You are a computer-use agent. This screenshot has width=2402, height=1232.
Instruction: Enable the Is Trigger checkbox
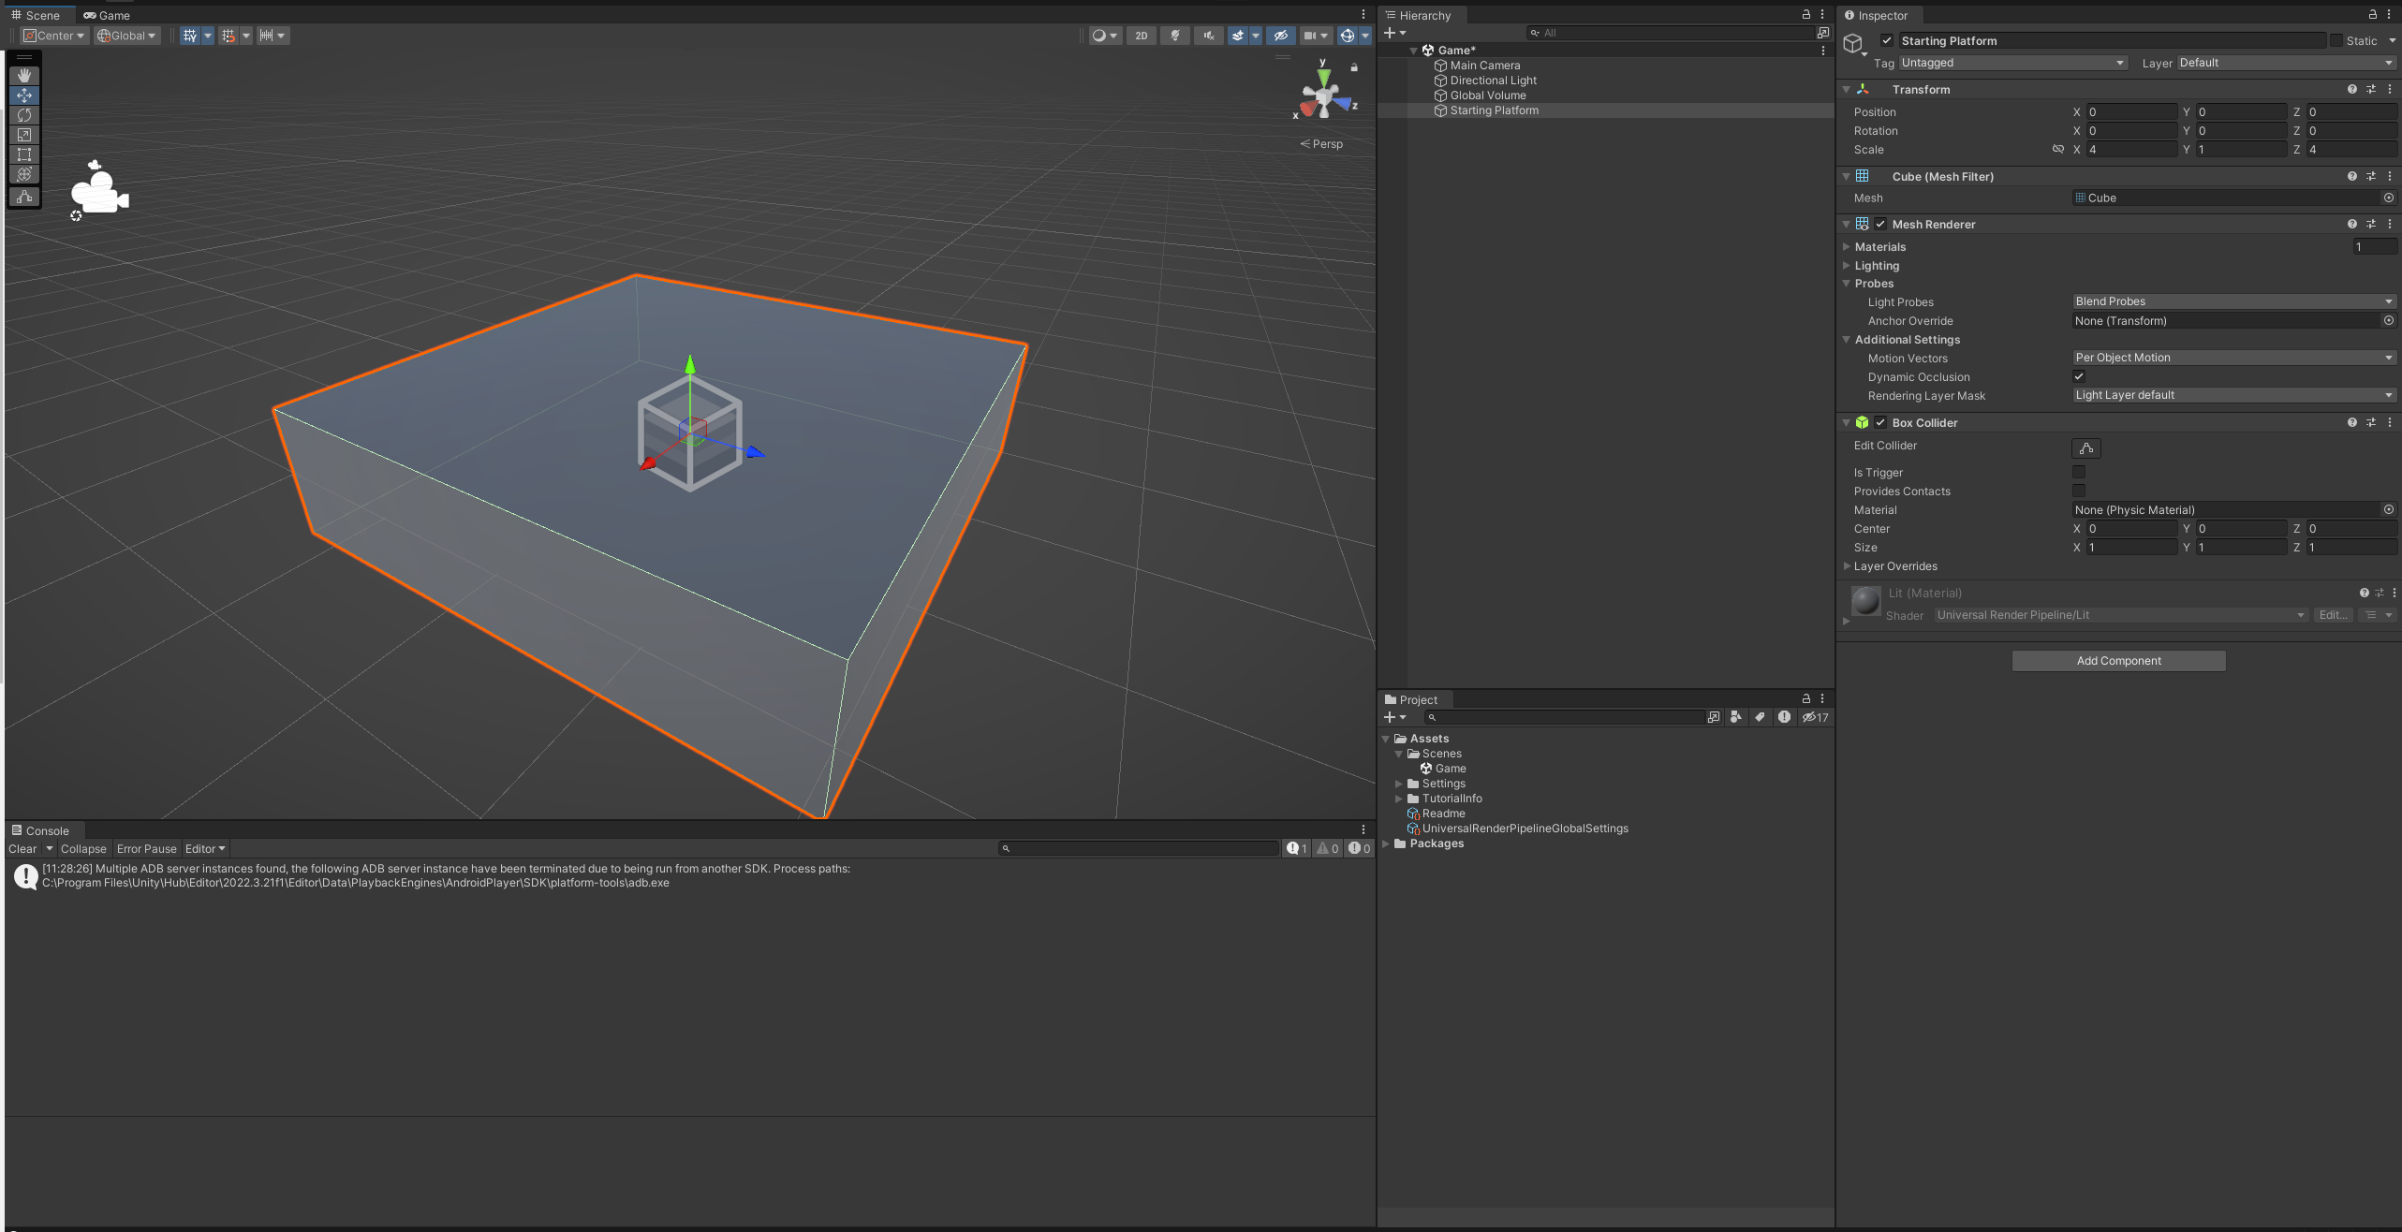pyautogui.click(x=2078, y=472)
